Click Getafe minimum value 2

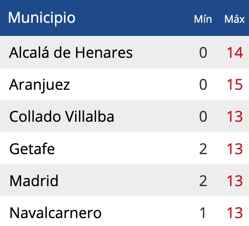(x=203, y=148)
